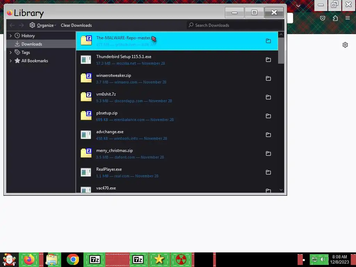
Task: Select the RealPlayer.exe entry
Action: [177, 172]
